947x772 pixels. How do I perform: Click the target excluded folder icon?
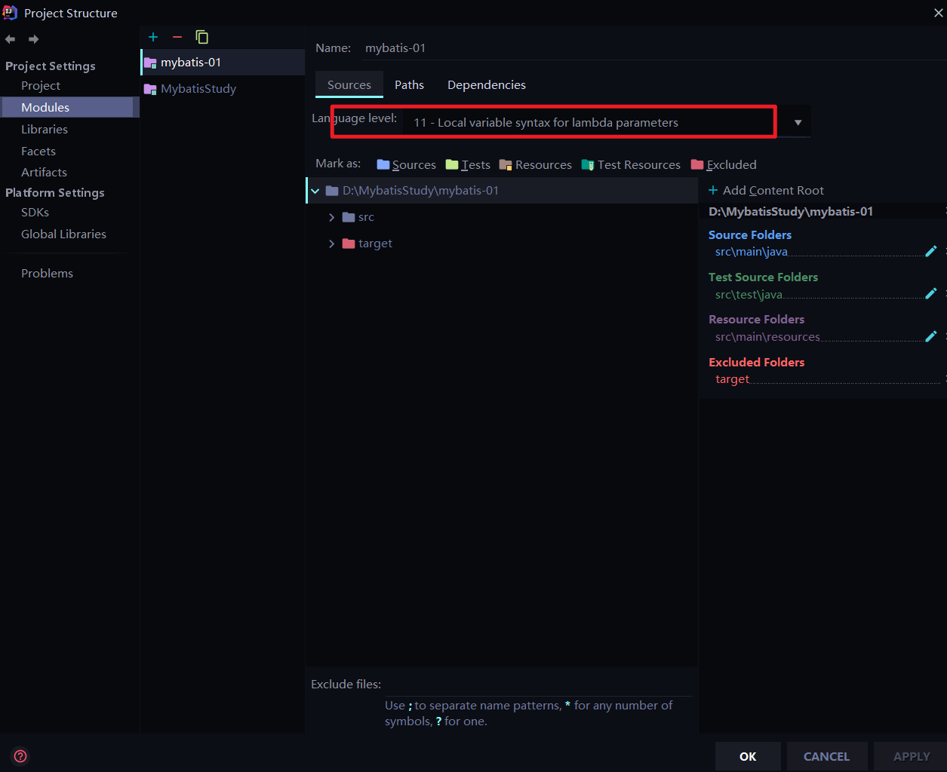tap(349, 244)
